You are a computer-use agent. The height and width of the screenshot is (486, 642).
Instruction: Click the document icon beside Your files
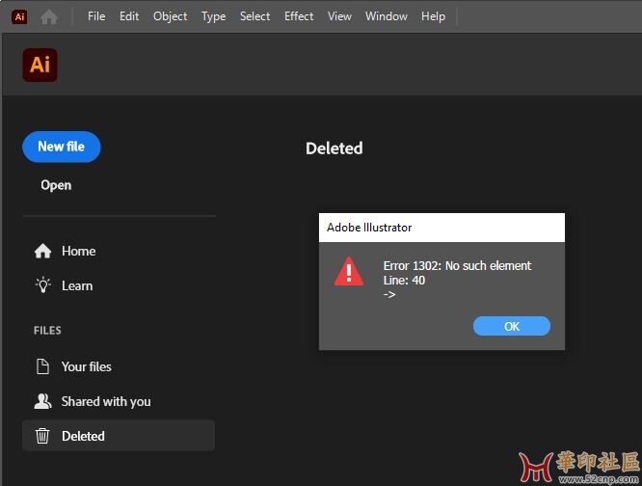(x=42, y=366)
